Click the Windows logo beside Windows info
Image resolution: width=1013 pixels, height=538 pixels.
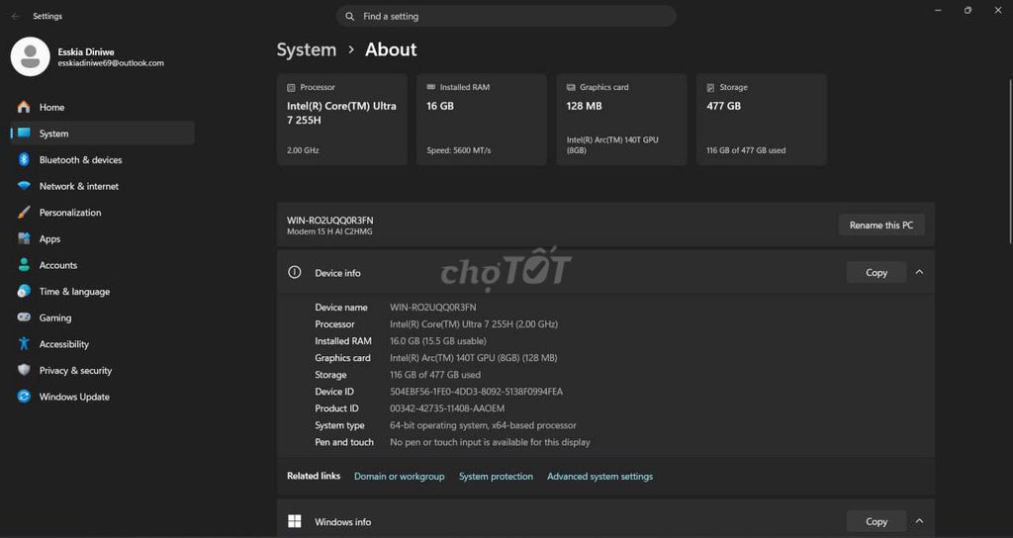(294, 521)
